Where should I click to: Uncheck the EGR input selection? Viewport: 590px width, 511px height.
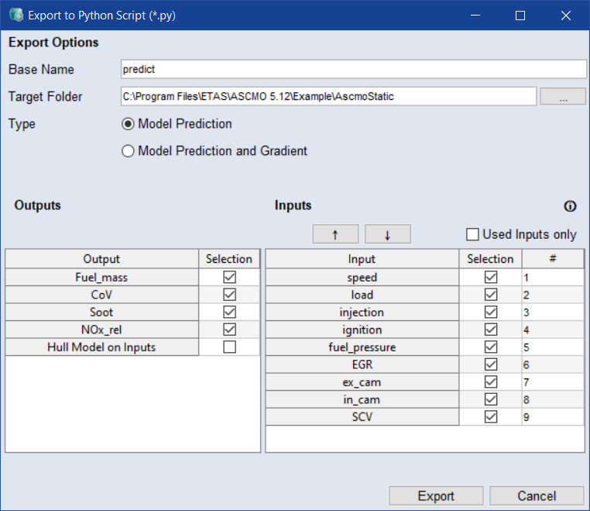[x=490, y=364]
